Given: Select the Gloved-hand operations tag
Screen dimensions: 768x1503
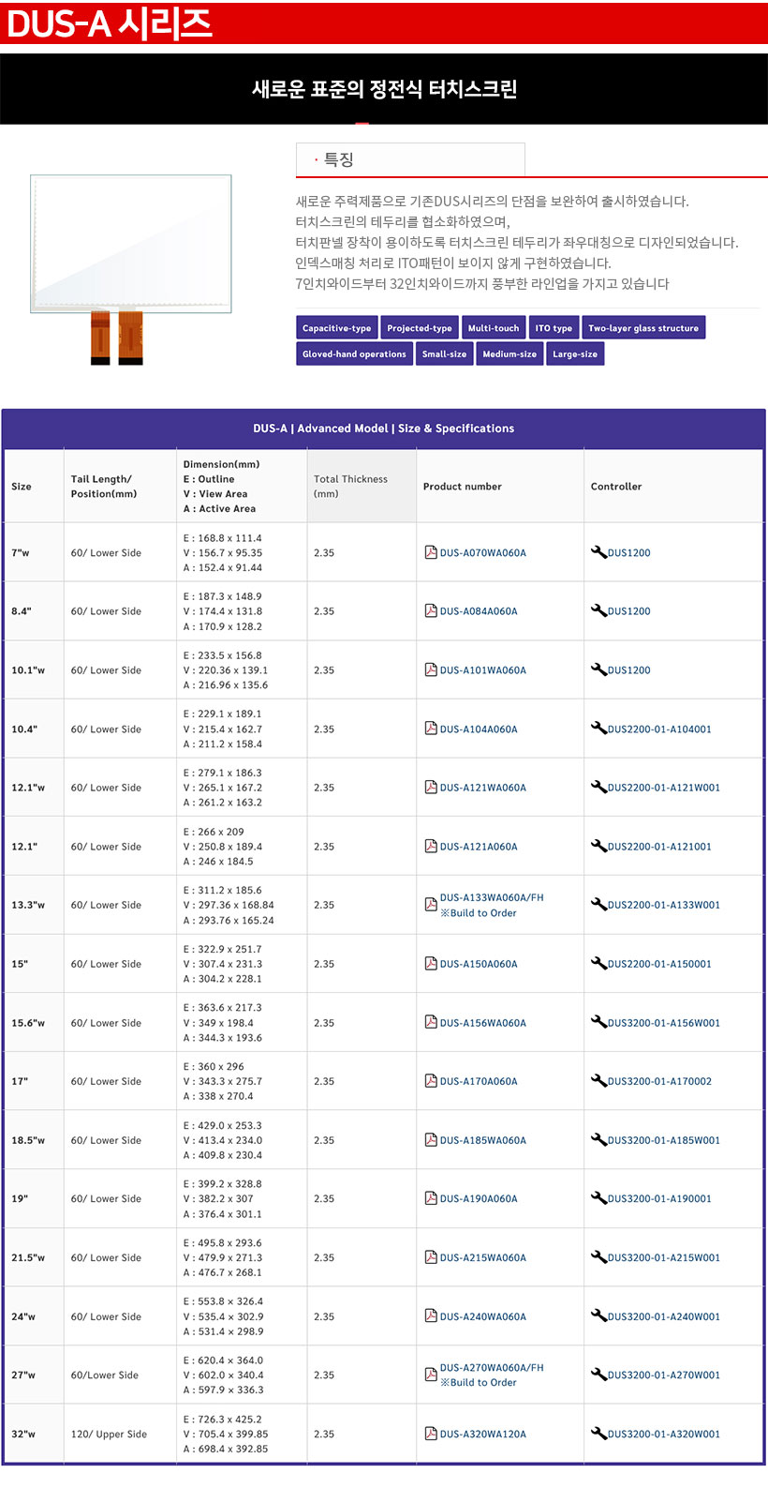Looking at the screenshot, I should click(354, 354).
